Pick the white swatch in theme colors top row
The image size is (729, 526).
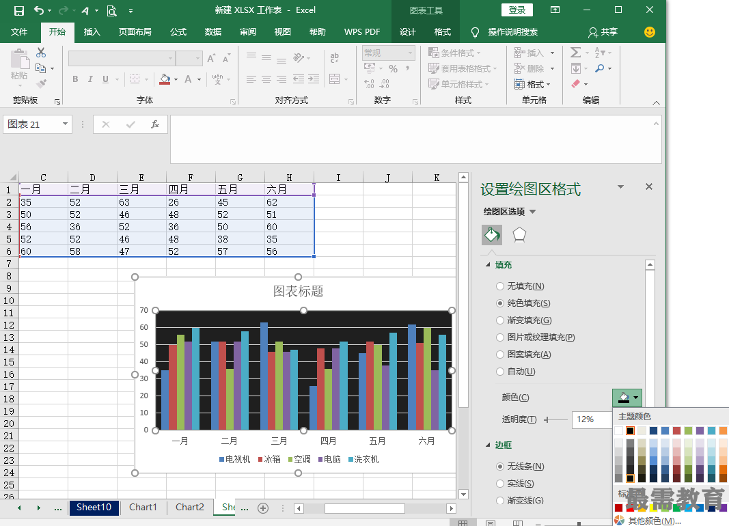(x=618, y=431)
